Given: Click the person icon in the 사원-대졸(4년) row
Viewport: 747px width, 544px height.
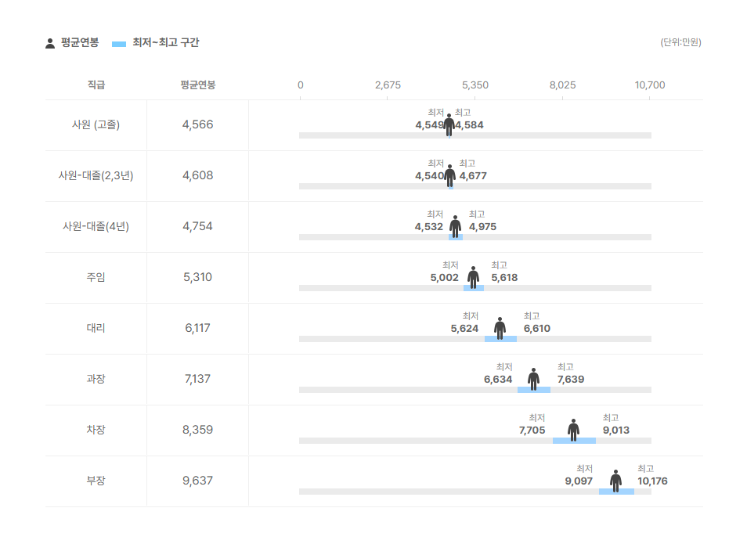Looking at the screenshot, I should pos(456,227).
